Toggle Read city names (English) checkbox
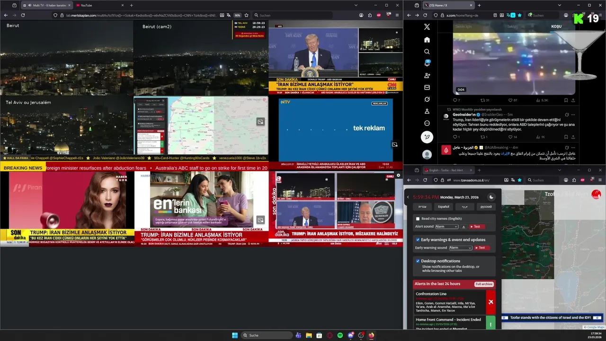 (x=418, y=219)
